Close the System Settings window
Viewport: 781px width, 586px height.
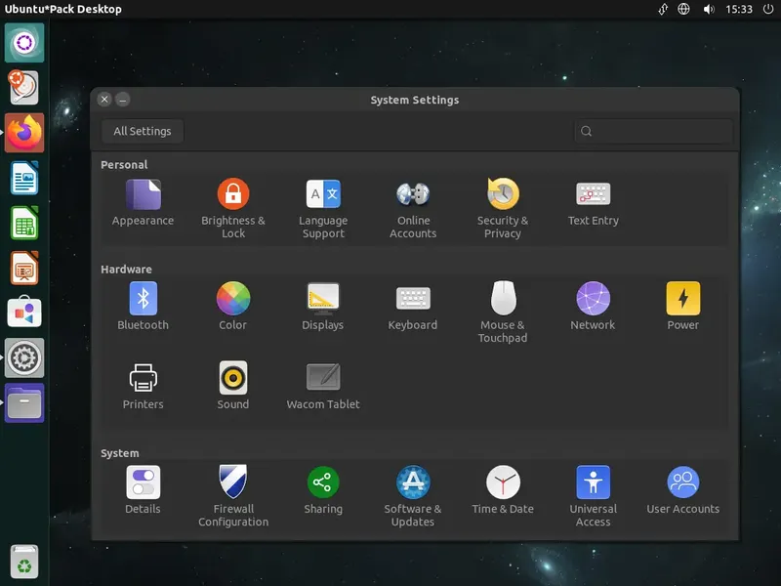pos(104,100)
